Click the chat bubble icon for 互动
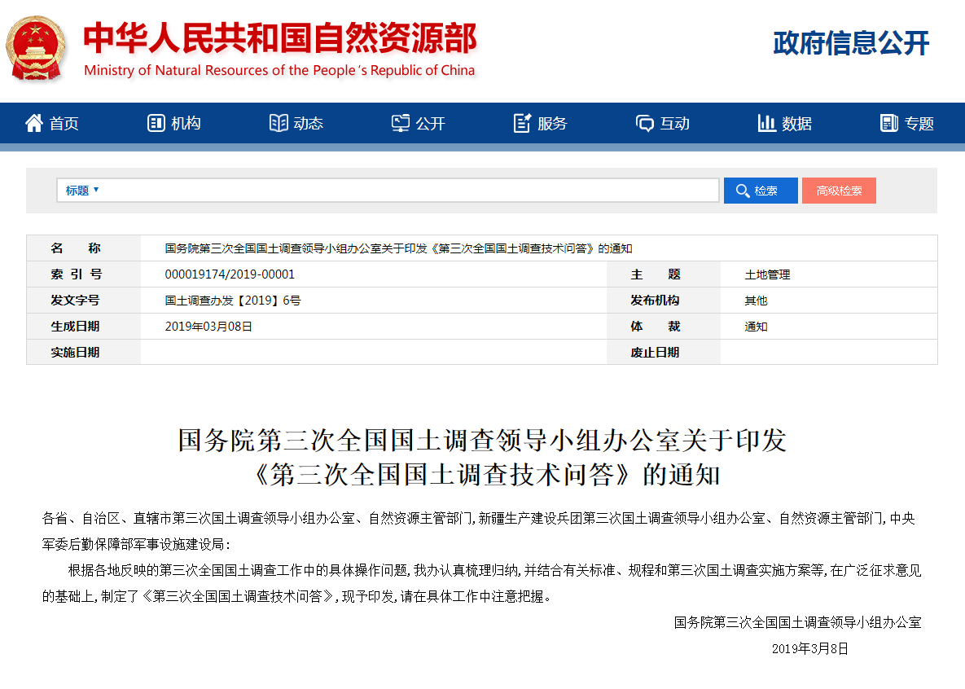The width and height of the screenshot is (965, 689). 644,123
